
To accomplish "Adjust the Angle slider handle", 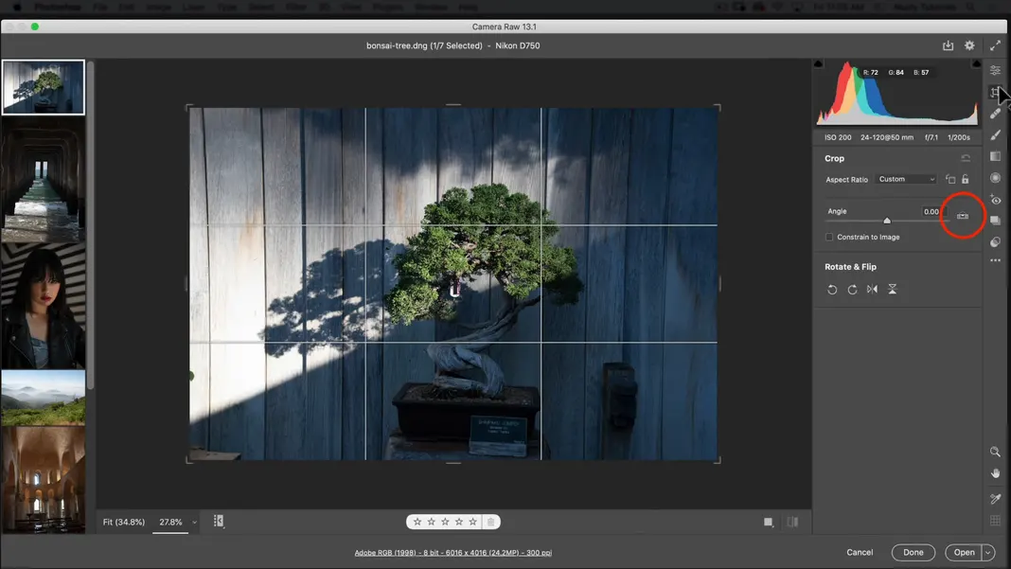I will 887,221.
